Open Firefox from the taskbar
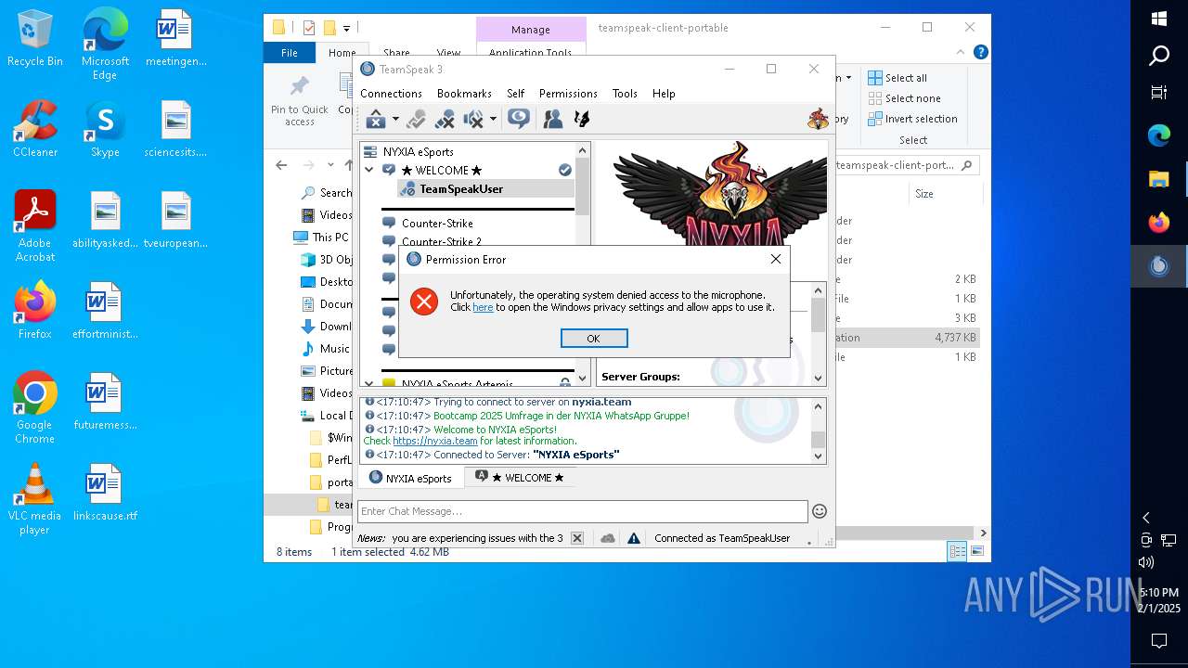 point(1159,223)
